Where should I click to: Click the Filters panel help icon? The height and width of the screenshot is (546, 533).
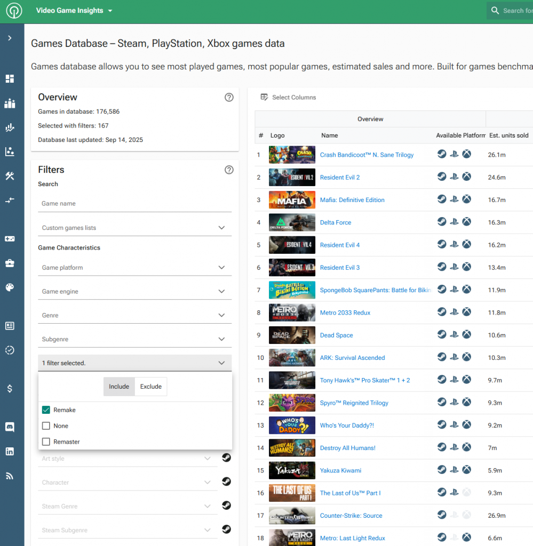coord(229,170)
